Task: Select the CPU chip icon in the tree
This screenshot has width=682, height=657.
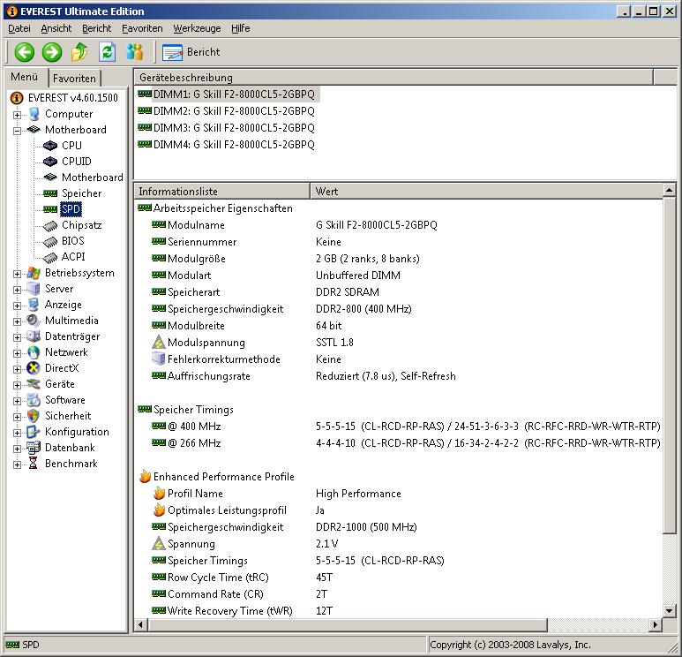Action: click(50, 146)
